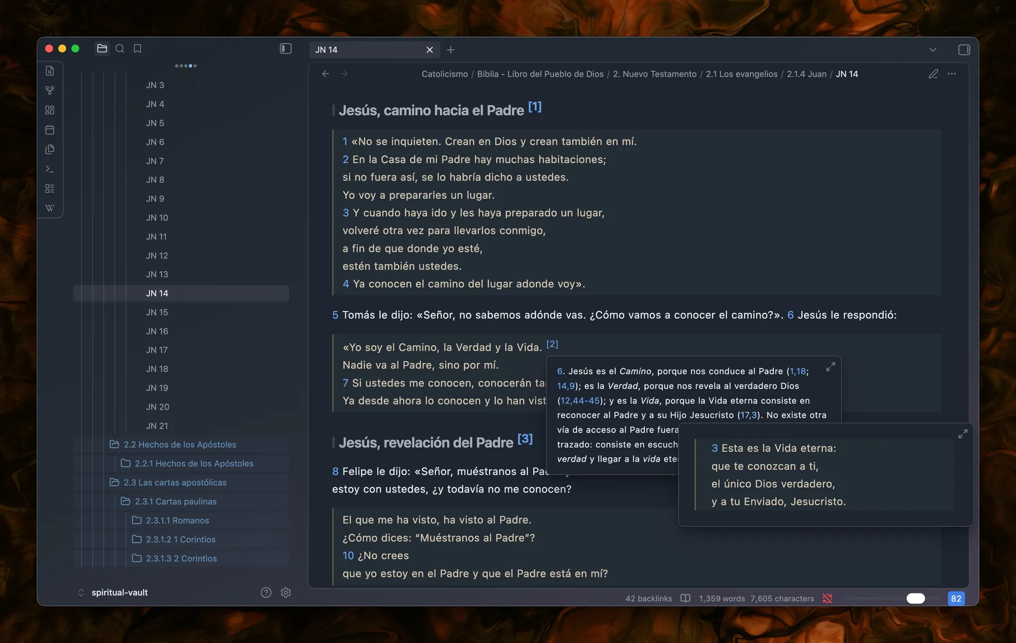Open the 12,44-45 reference in popover

(580, 400)
